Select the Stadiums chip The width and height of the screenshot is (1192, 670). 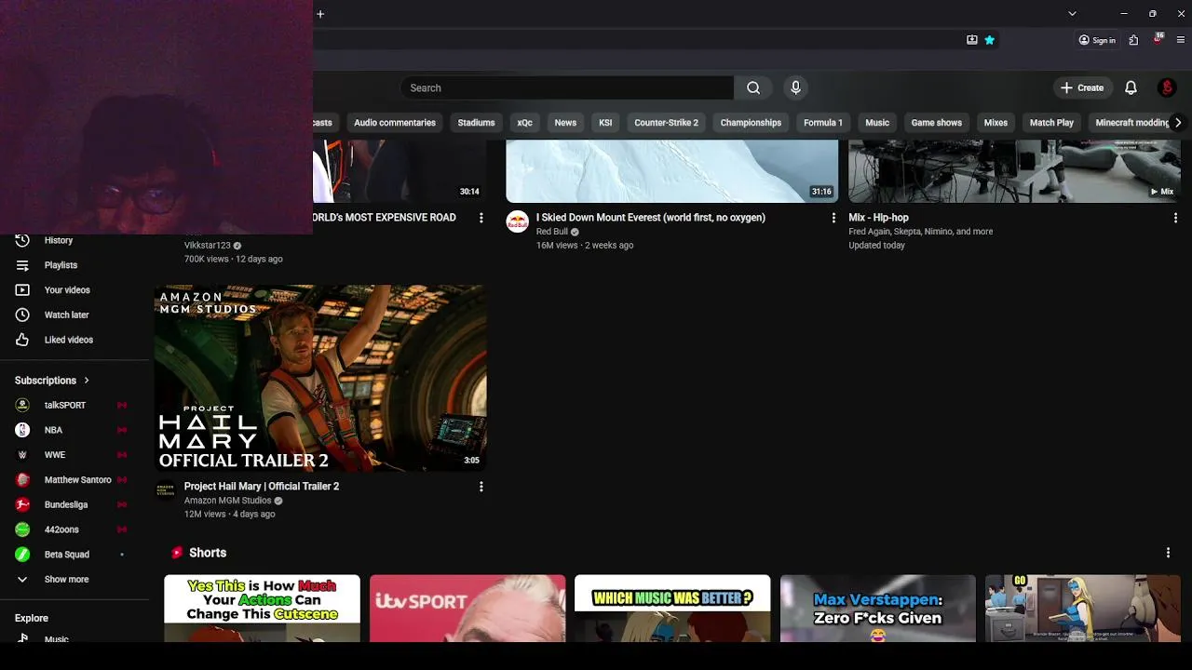[x=476, y=123]
